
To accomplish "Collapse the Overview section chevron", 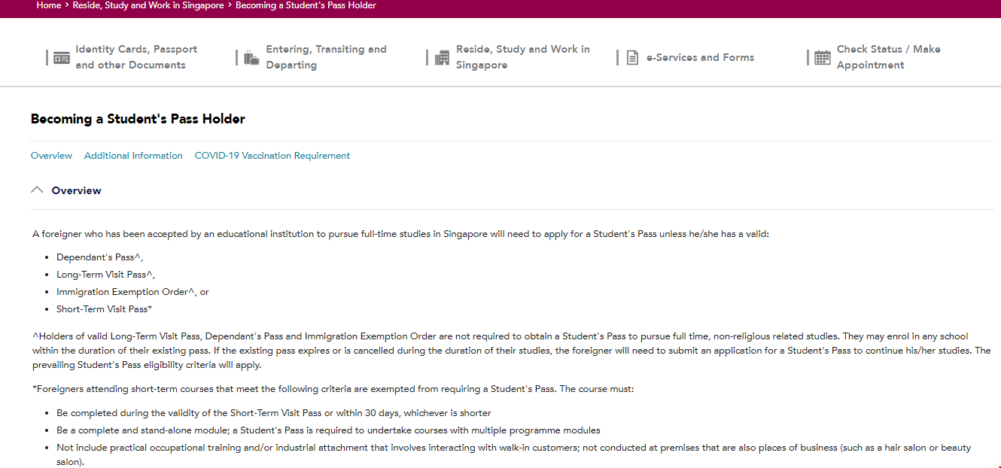I will pyautogui.click(x=37, y=190).
